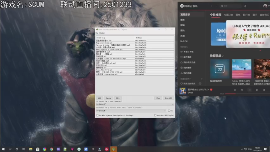Open 朋友 in the music sidebar
Screen dimensions: 270x152
click(183, 30)
